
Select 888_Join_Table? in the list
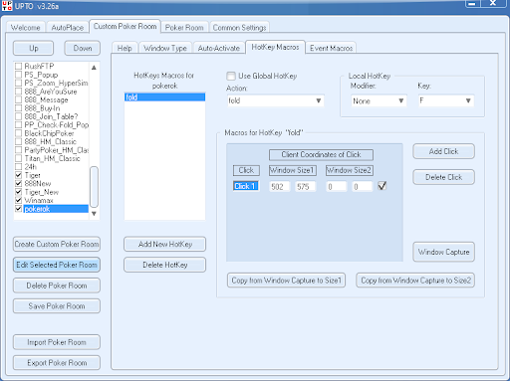tap(51, 116)
